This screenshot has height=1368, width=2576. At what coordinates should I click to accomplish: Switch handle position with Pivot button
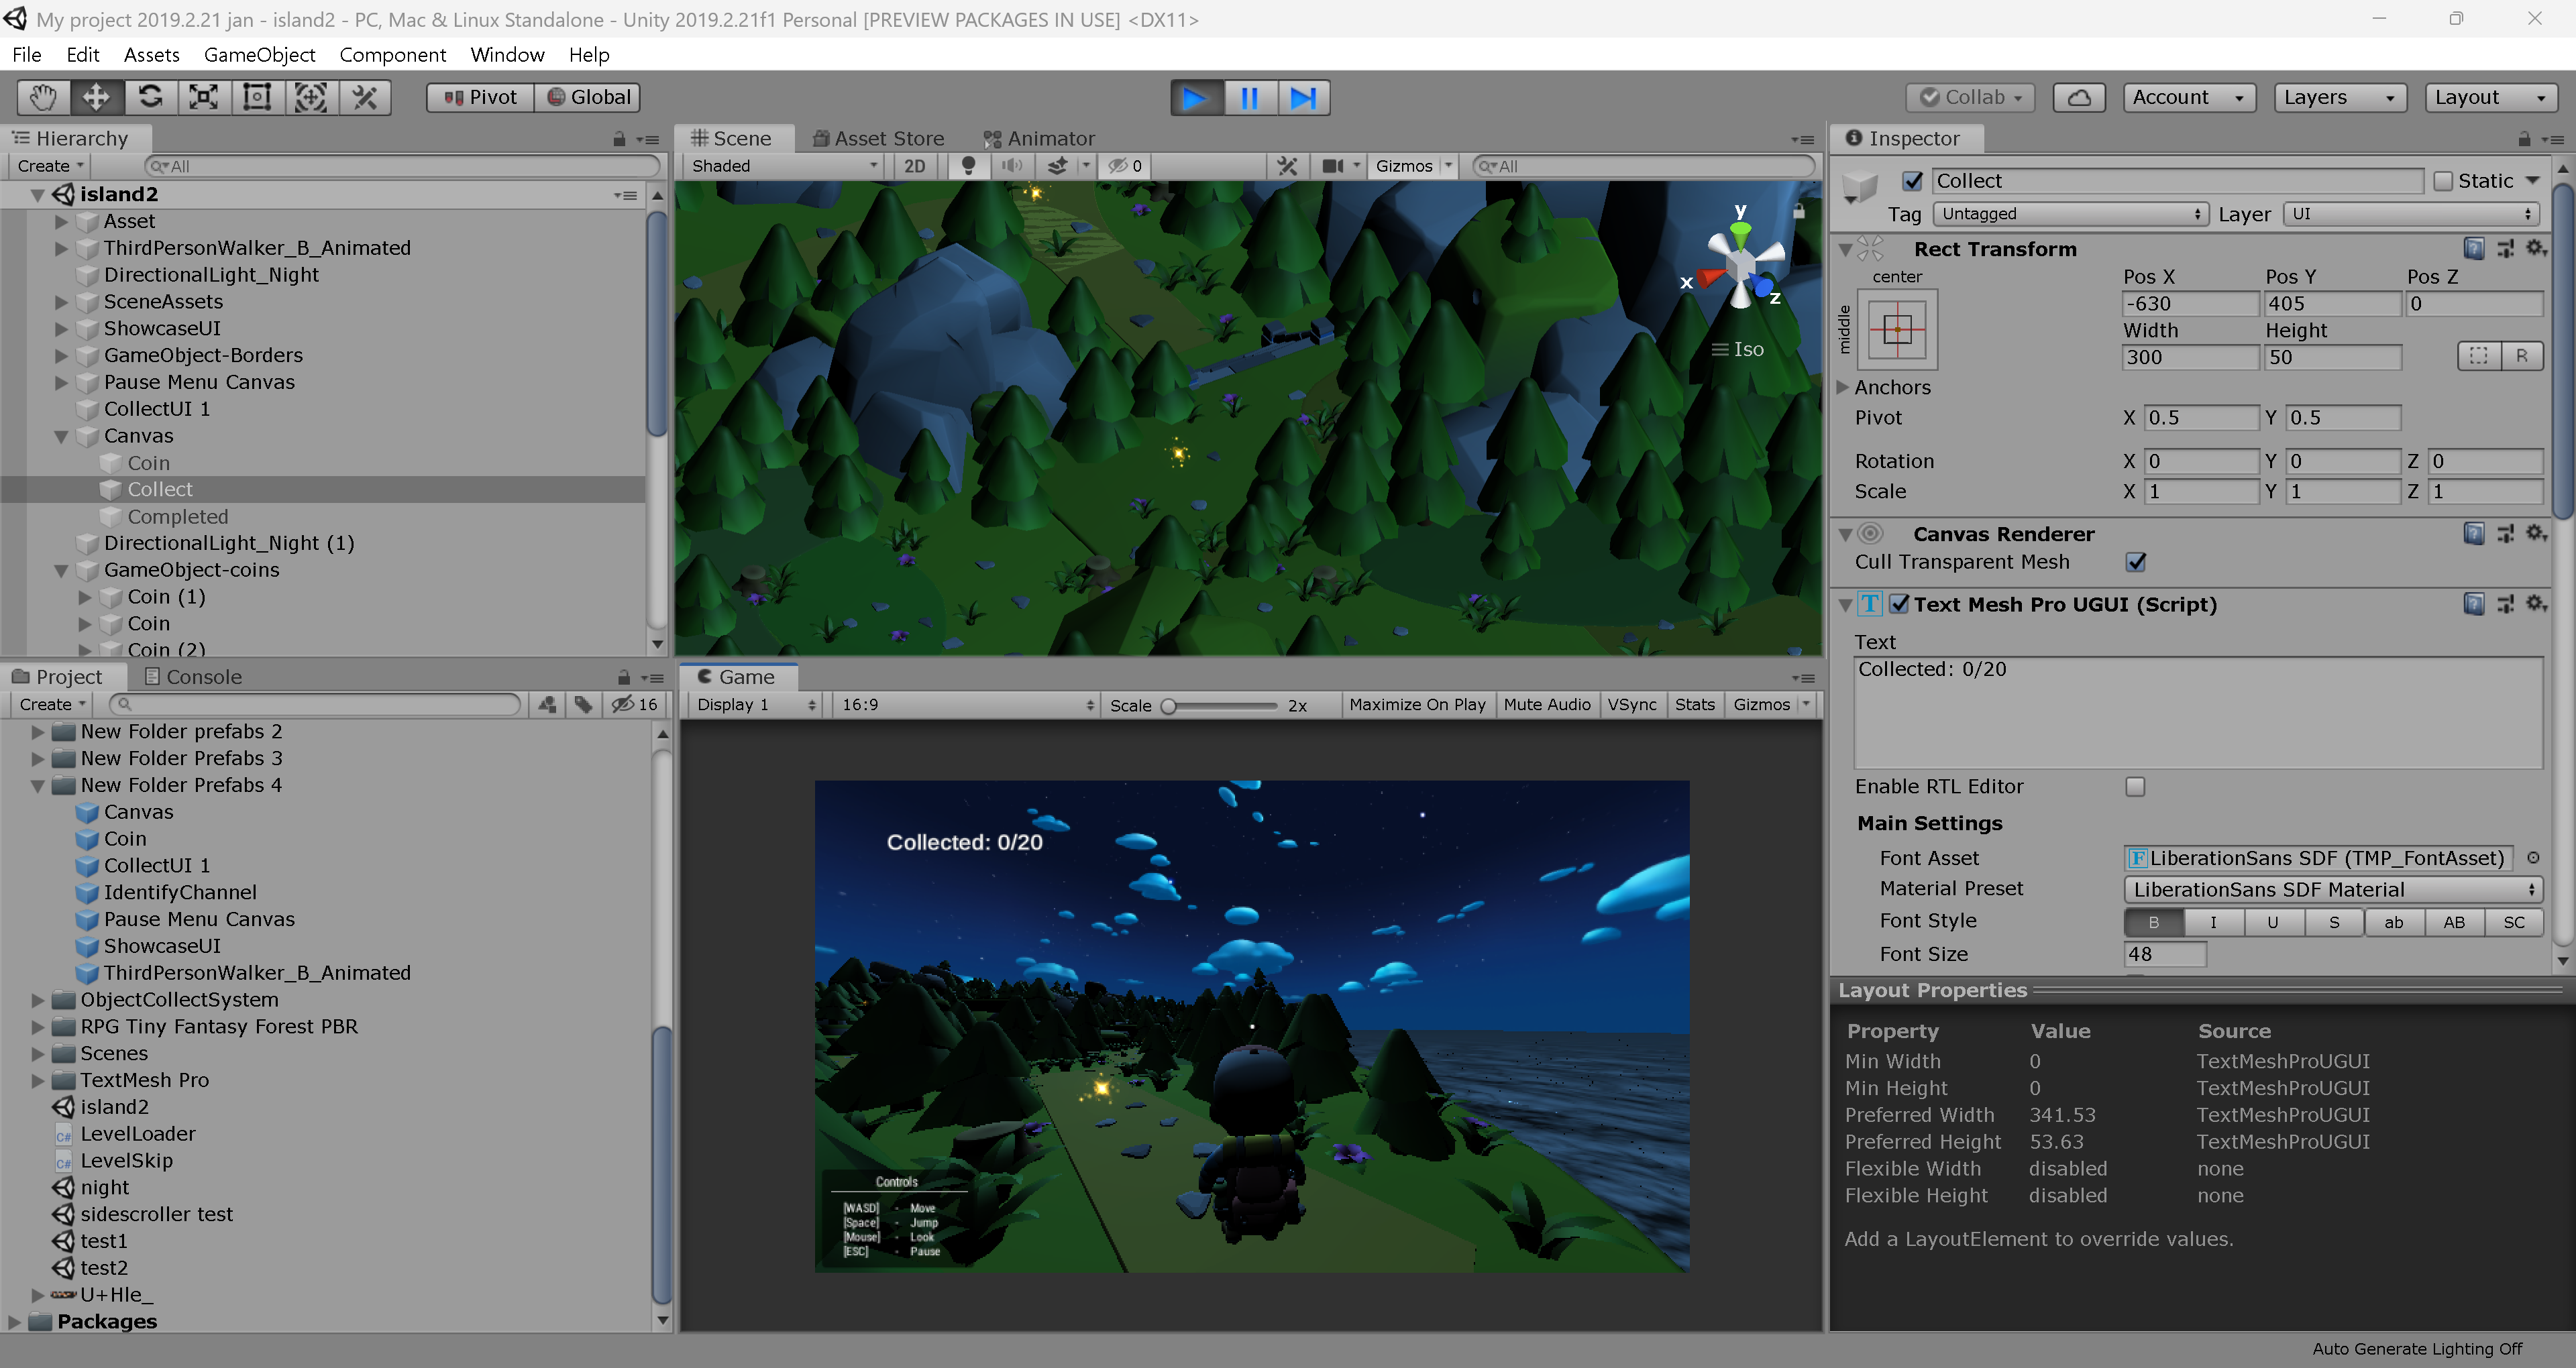coord(480,97)
